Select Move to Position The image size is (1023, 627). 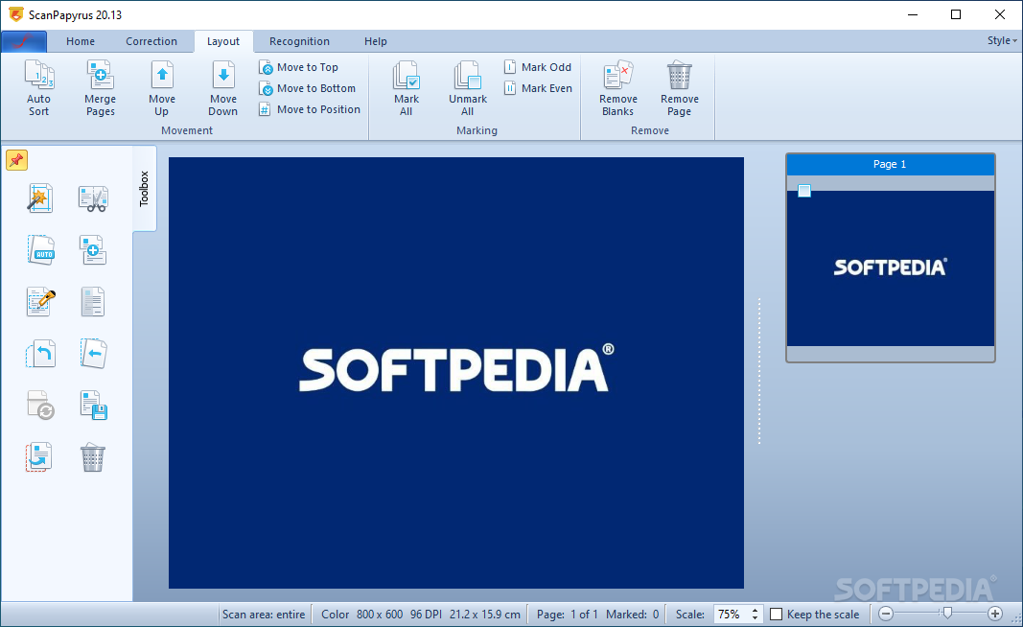tap(310, 109)
